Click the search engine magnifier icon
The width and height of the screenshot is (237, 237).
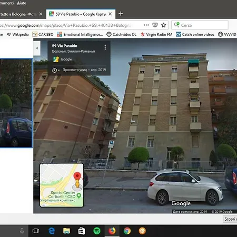[176, 25]
